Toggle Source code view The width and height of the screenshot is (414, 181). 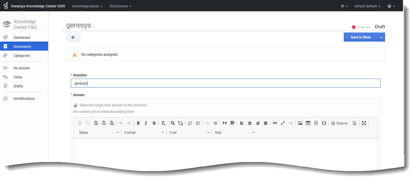point(339,123)
